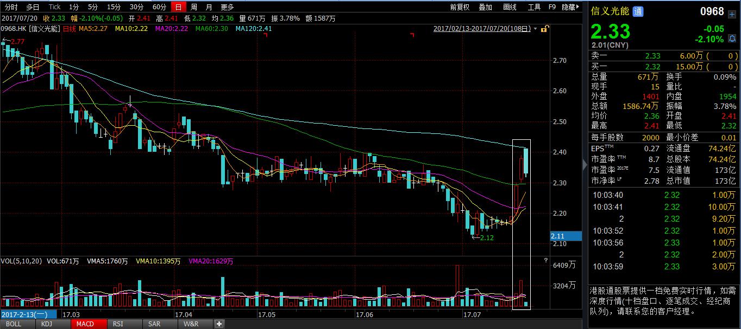
Task: Click the 日线 label in the chart header
Action: [70, 29]
